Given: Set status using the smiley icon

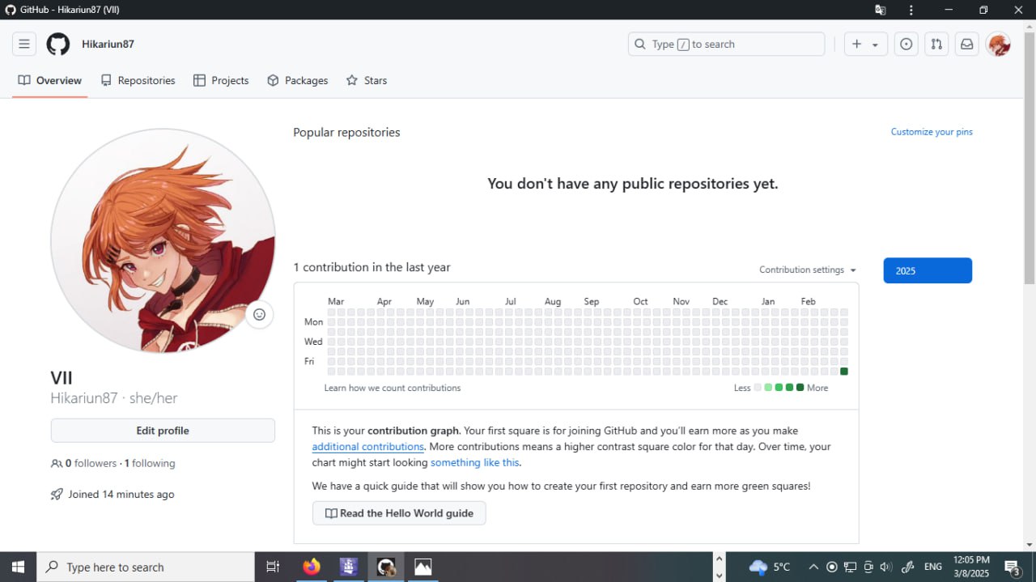Looking at the screenshot, I should 259,315.
